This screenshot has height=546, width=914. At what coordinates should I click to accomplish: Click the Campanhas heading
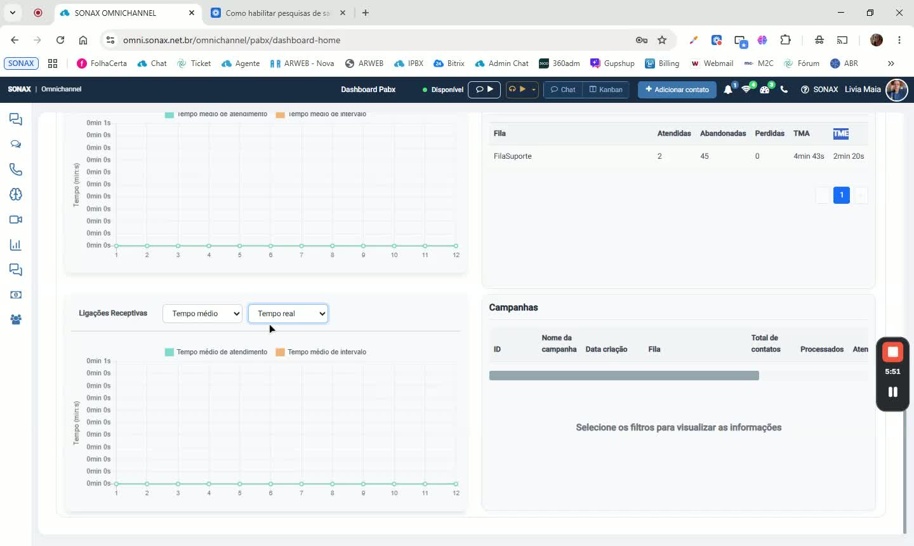[x=513, y=307]
